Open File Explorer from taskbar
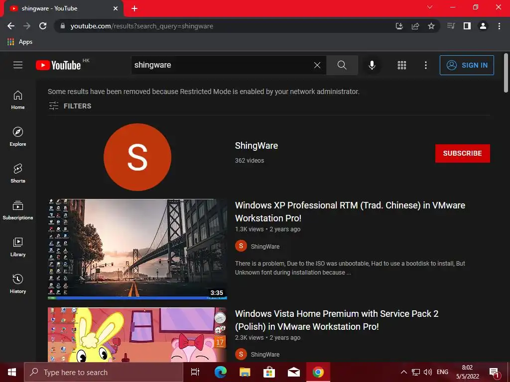Screen dimensions: 510x382 pyautogui.click(x=245, y=372)
